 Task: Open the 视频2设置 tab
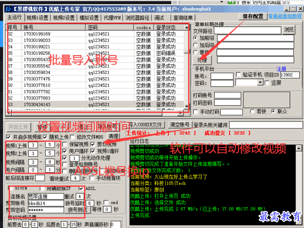point(64,18)
